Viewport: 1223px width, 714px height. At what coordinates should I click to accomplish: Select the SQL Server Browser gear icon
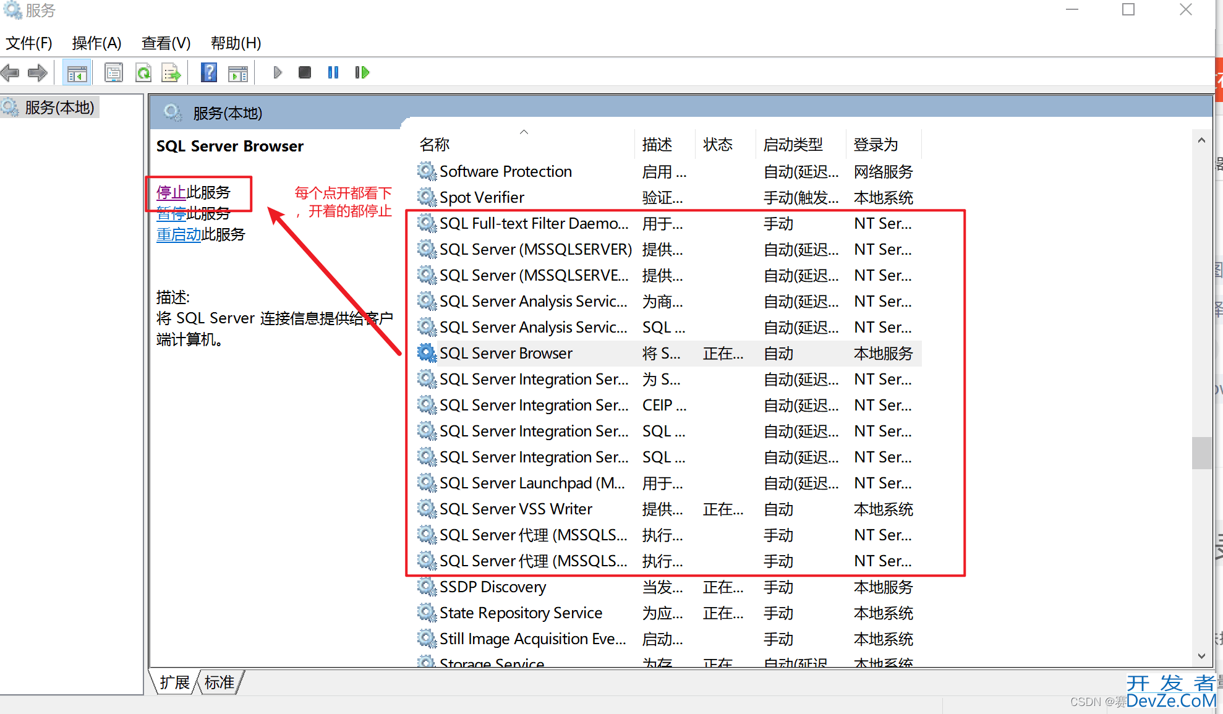coord(427,353)
